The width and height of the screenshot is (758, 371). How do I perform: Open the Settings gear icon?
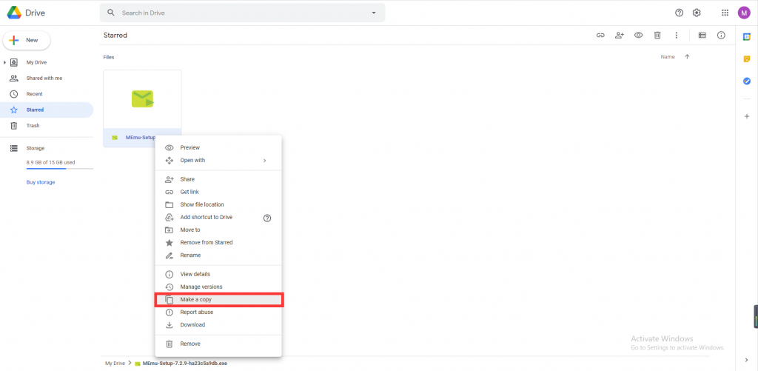point(697,13)
